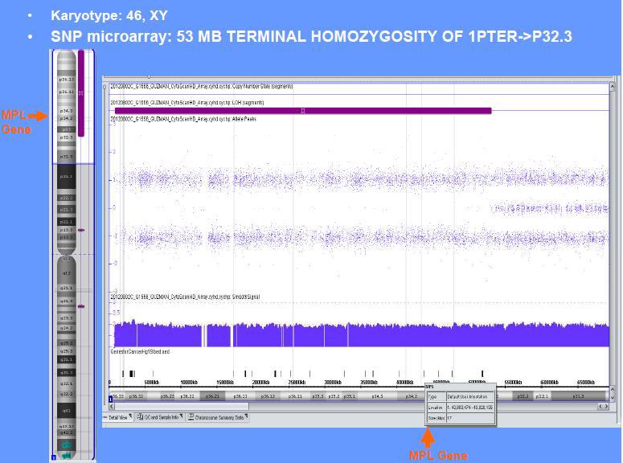Click the LOH (segments) track label
This screenshot has width=623, height=463.
tap(186, 103)
